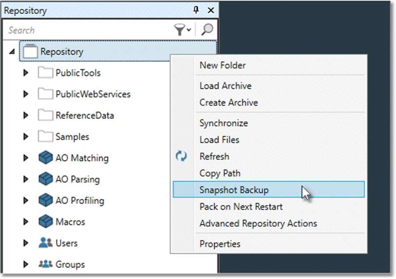Expand the Samples folder arrow
This screenshot has height=279, width=396.
point(26,137)
